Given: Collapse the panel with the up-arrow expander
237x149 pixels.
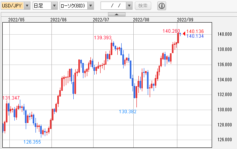Looking at the screenshot, I should tap(117, 14).
